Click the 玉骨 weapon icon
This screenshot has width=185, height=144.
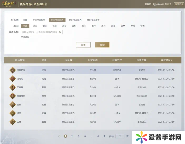(12, 122)
